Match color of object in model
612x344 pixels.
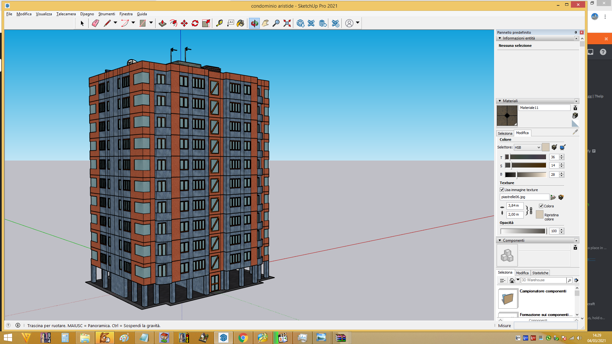click(554, 147)
